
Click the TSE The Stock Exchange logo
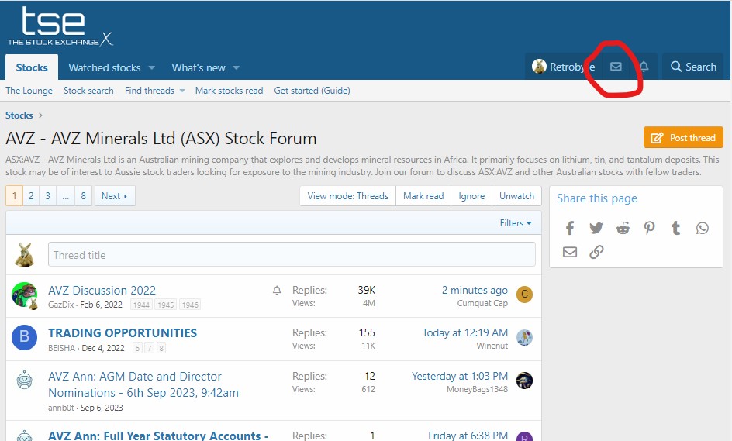[60, 26]
